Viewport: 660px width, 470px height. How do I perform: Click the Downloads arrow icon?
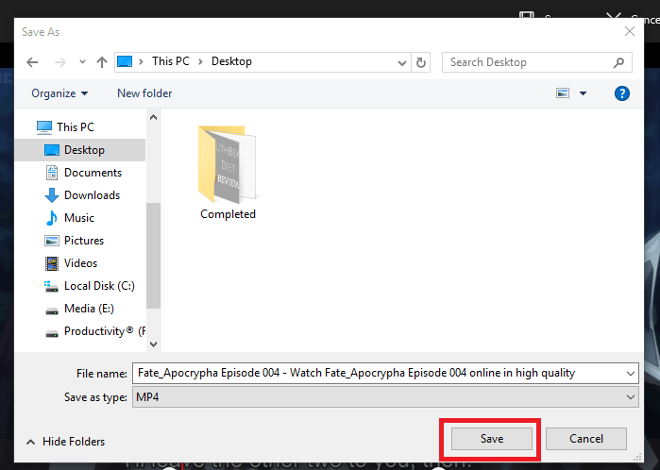point(52,195)
